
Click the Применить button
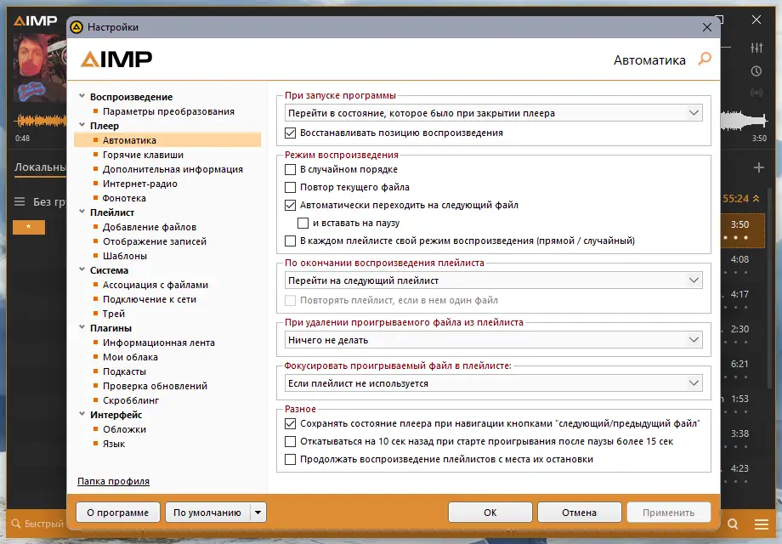[668, 512]
